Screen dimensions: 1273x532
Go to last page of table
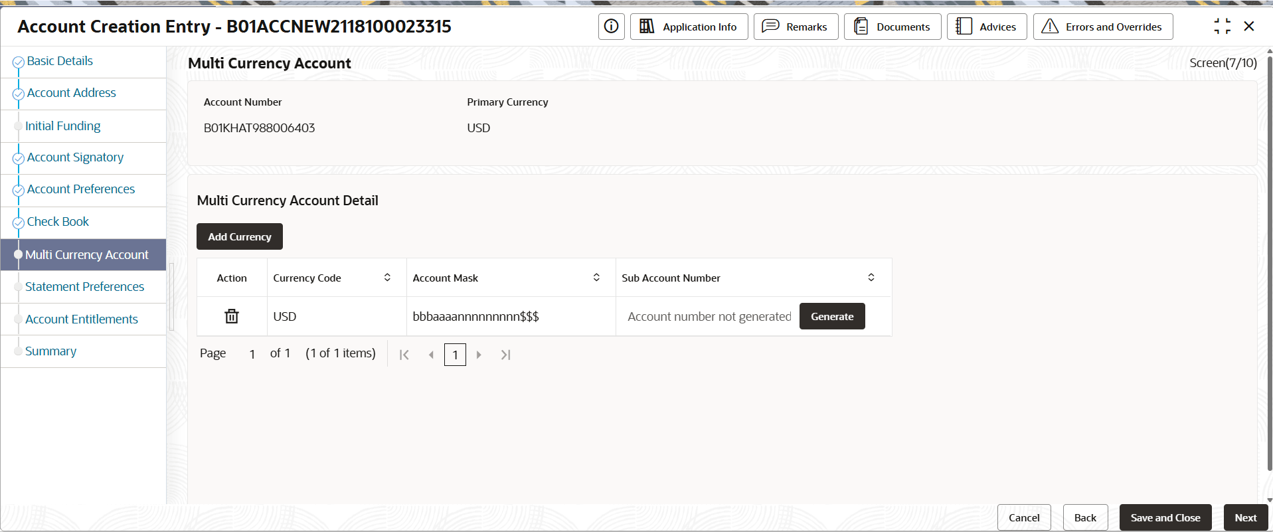tap(506, 355)
